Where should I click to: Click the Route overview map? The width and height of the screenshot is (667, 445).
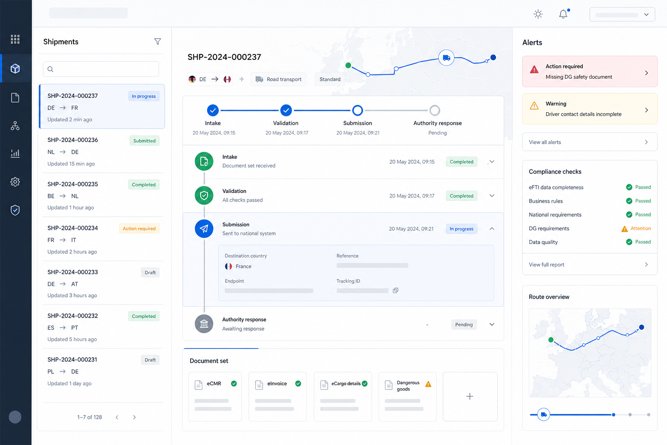(x=590, y=353)
